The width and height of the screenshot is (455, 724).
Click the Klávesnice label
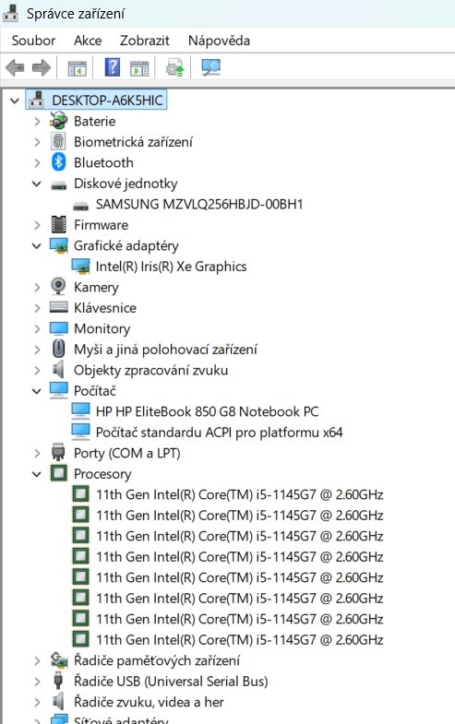point(105,307)
